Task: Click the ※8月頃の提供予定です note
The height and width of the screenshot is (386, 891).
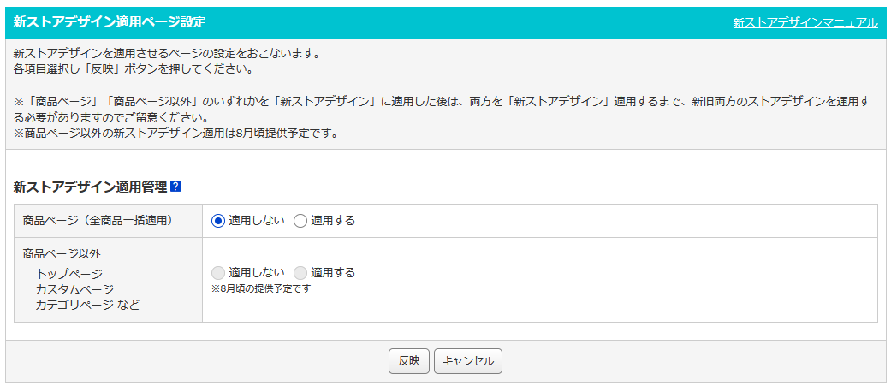Action: coord(261,288)
